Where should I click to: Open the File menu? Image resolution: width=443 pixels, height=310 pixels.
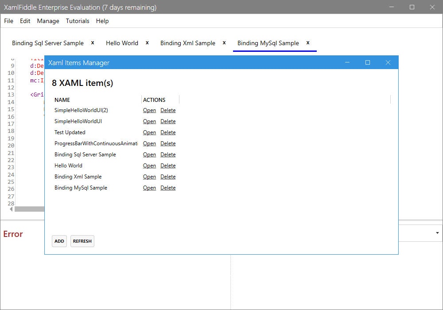tap(9, 21)
